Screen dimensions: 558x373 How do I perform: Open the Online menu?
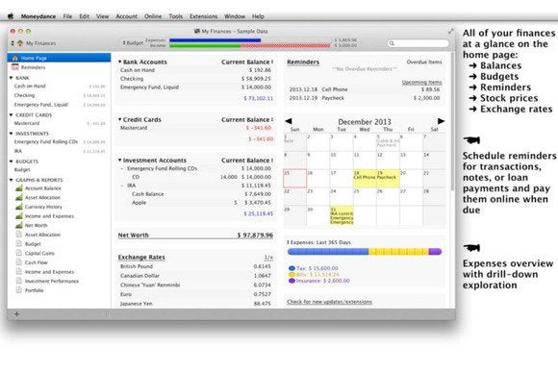pyautogui.click(x=153, y=16)
